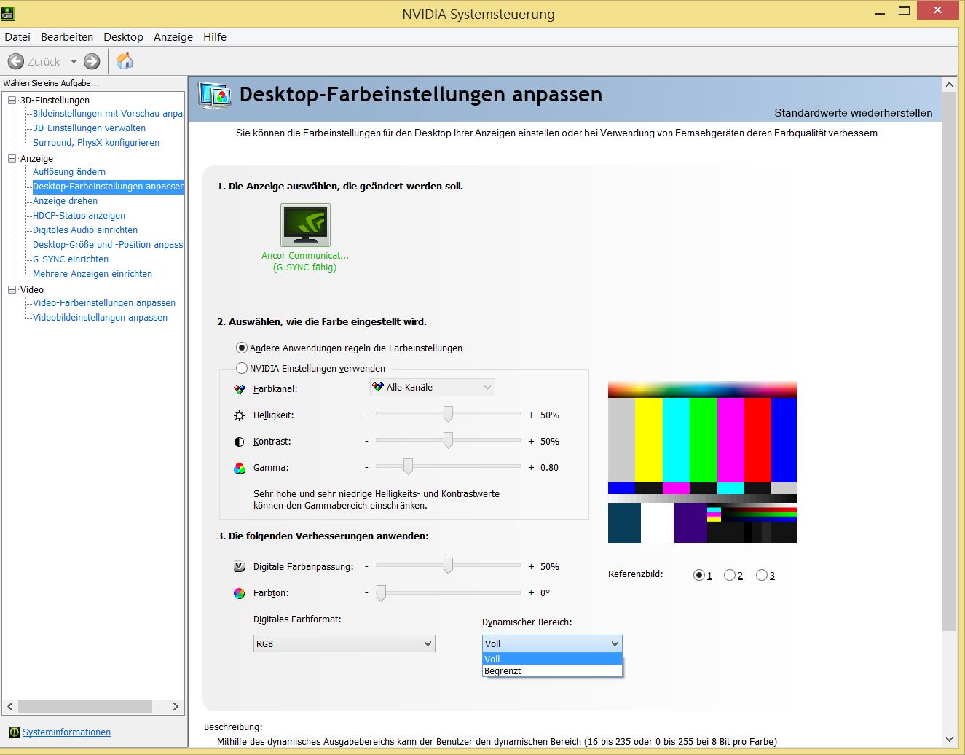Open the Bearbeiten menu
Viewport: 965px width, 755px height.
pyautogui.click(x=67, y=37)
